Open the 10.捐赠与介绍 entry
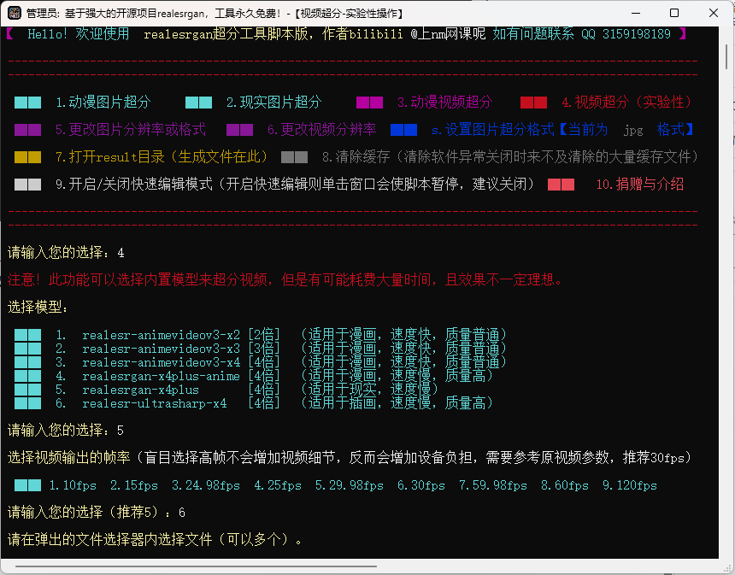 click(639, 185)
